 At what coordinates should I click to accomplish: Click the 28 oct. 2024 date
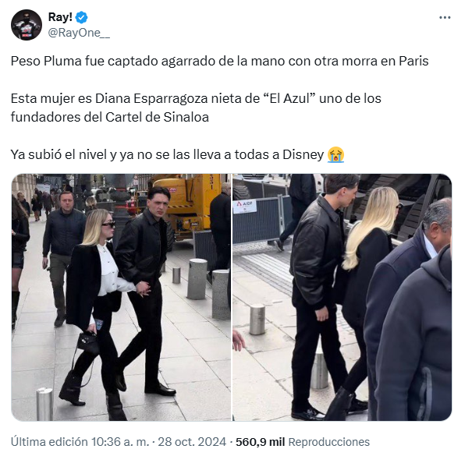coord(192,442)
